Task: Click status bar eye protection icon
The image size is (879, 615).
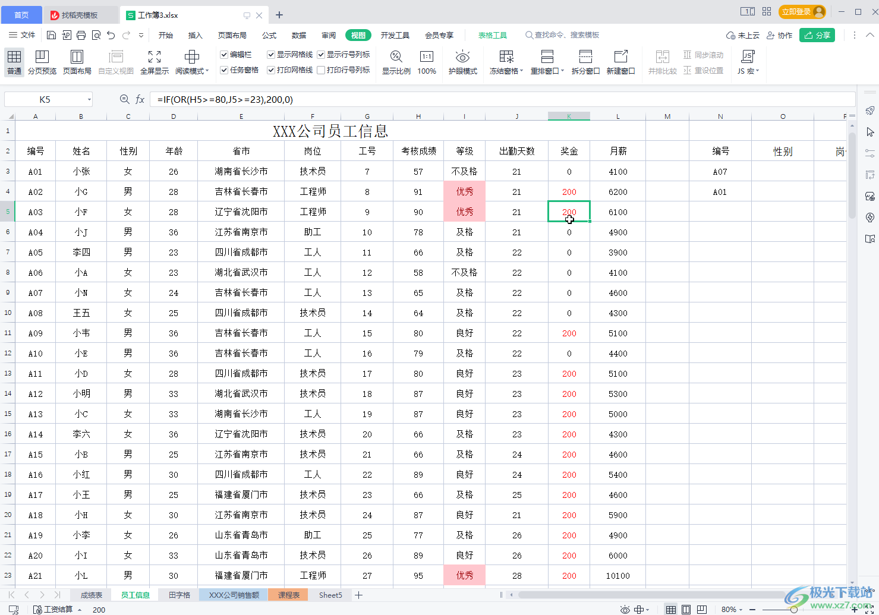Action: tap(625, 609)
